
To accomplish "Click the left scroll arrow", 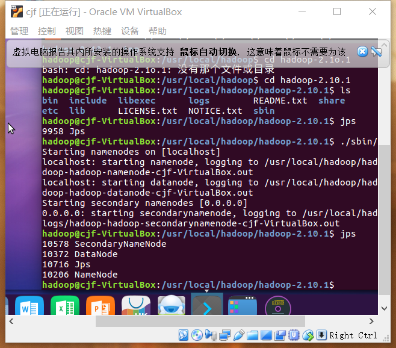I will click(11, 322).
